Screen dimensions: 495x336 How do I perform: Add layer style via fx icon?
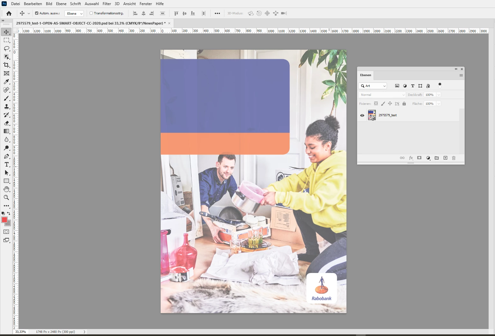[411, 158]
